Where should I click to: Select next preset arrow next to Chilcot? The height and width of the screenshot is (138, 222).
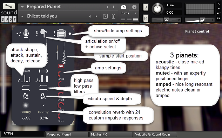click(96, 16)
